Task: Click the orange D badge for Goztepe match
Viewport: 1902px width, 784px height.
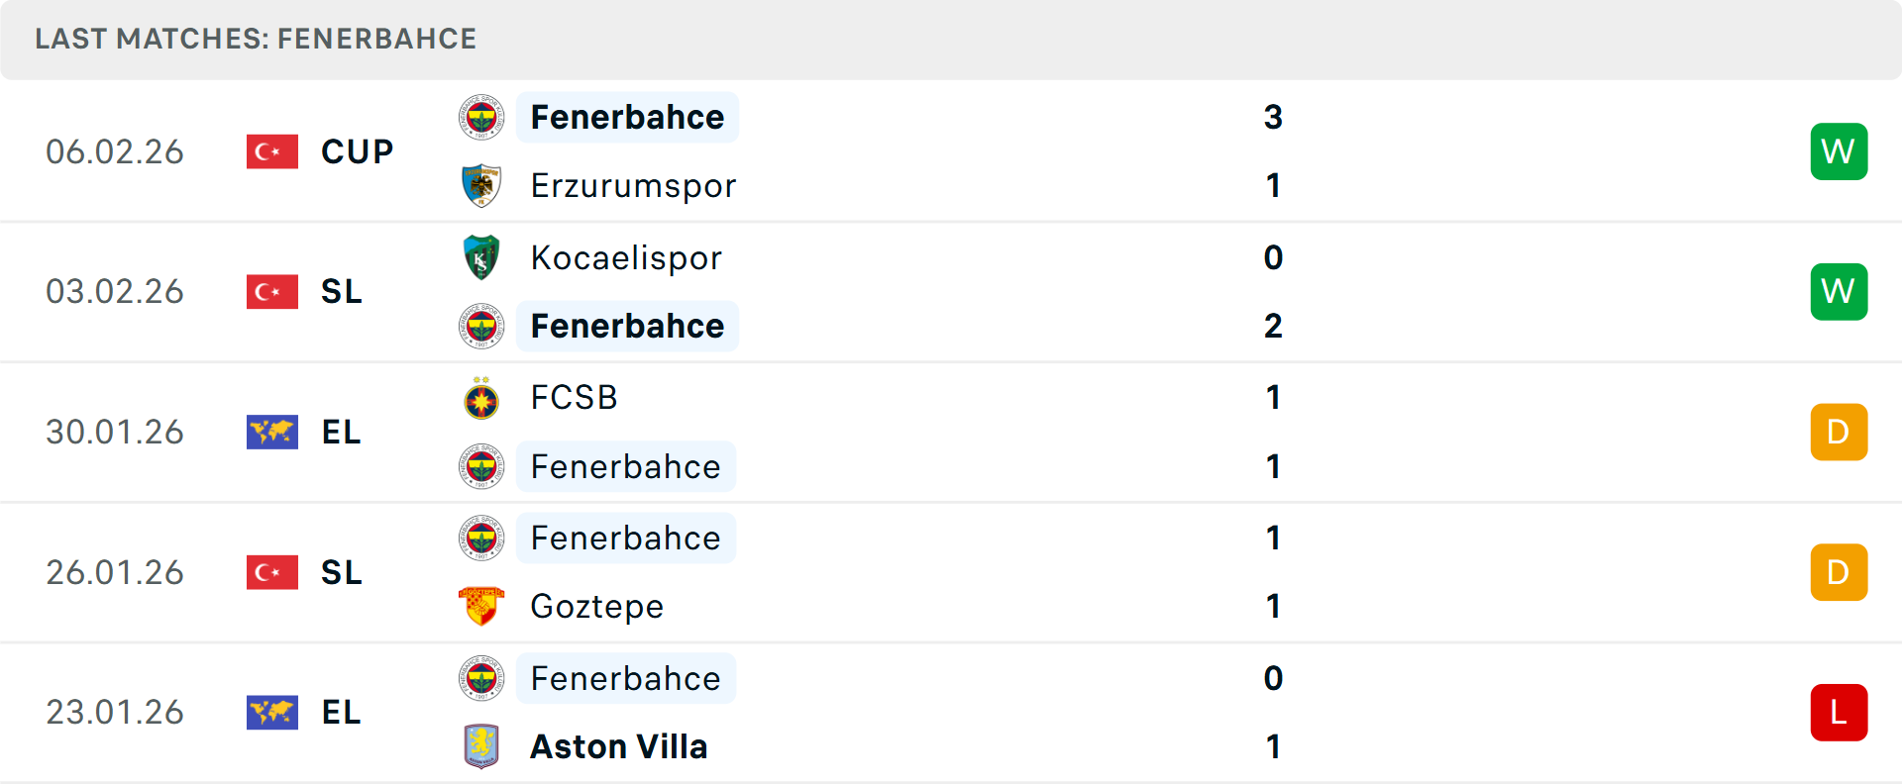Action: (1839, 572)
